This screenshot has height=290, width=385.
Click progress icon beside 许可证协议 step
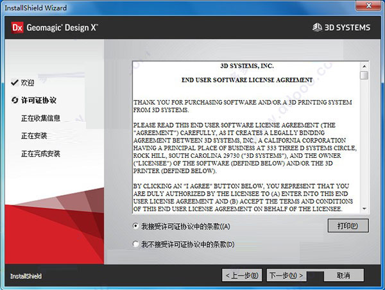[15, 100]
